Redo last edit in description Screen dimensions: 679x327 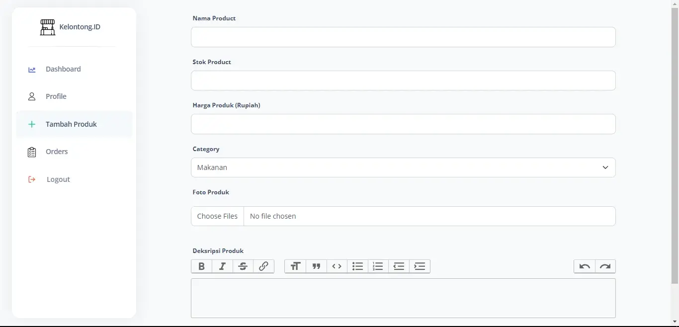[605, 266]
